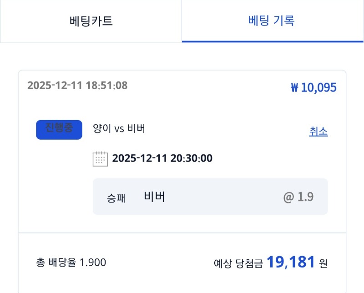Click the ₩10,095 bet amount
Viewport: 364px width, 293px height.
click(x=313, y=88)
